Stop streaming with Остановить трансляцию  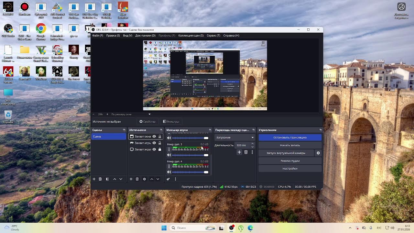click(x=290, y=138)
